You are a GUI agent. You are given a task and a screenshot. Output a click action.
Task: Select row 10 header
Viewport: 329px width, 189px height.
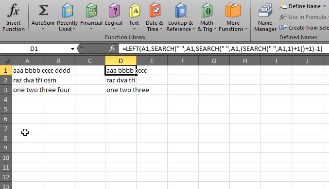(6, 157)
